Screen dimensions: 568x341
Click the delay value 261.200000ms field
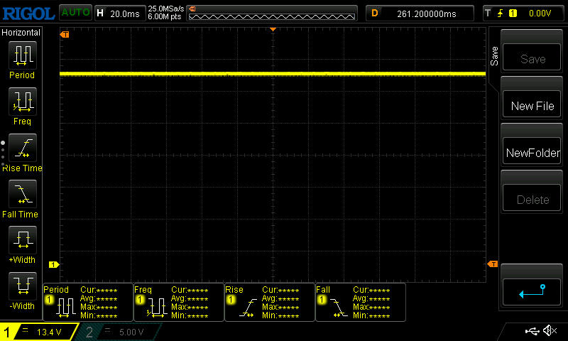[x=419, y=13]
